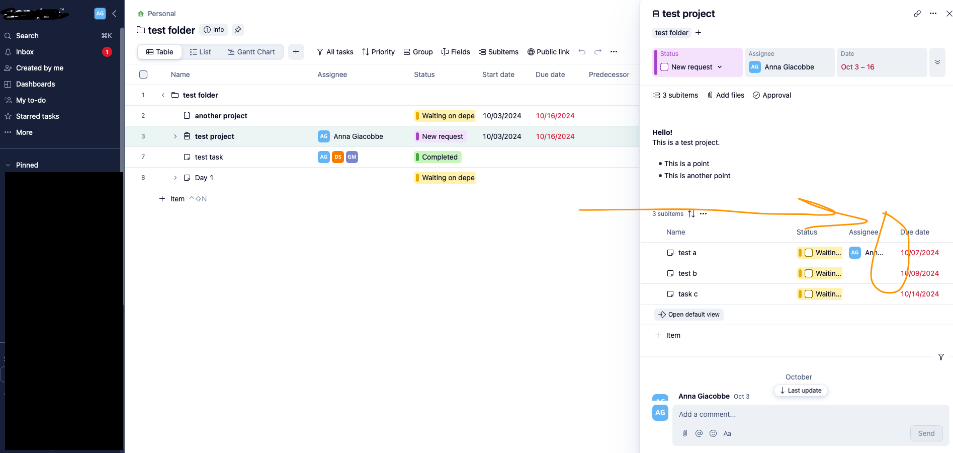The image size is (953, 453).
Task: Click the AG profile avatar in sidebar
Action: 100,14
